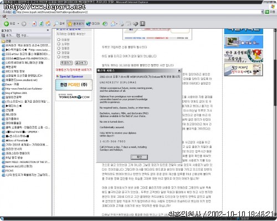Follow the red 대통령선거/정치토론 바로가기 link
Screen dimensions: 277x221
coord(74,70)
